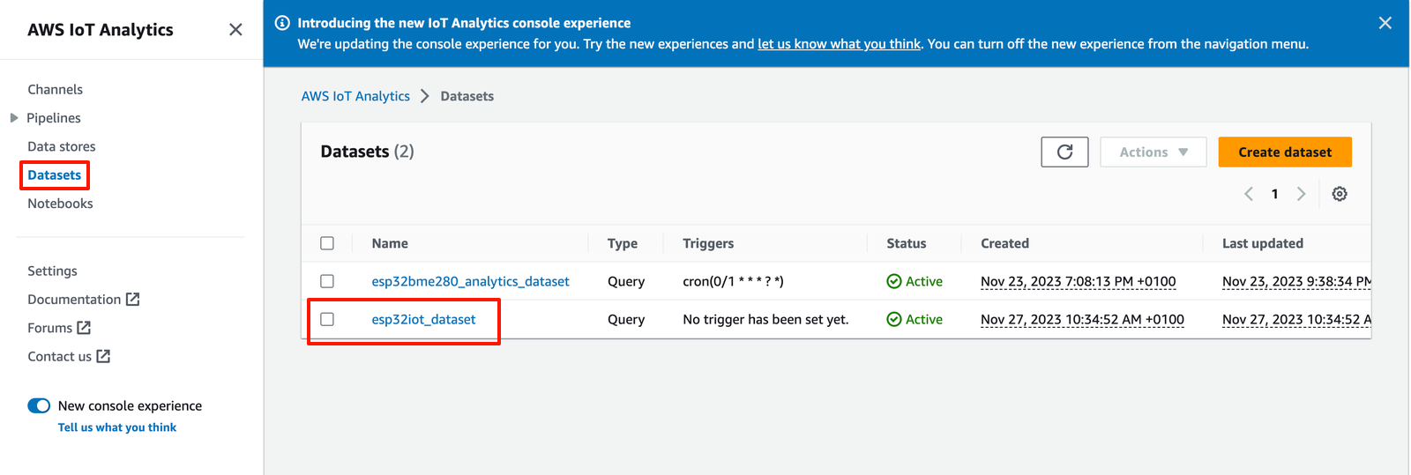Click the Created column header

coord(1004,243)
